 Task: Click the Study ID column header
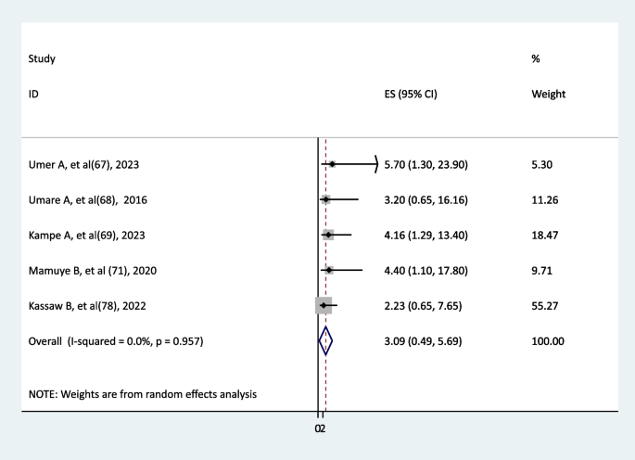(x=43, y=77)
